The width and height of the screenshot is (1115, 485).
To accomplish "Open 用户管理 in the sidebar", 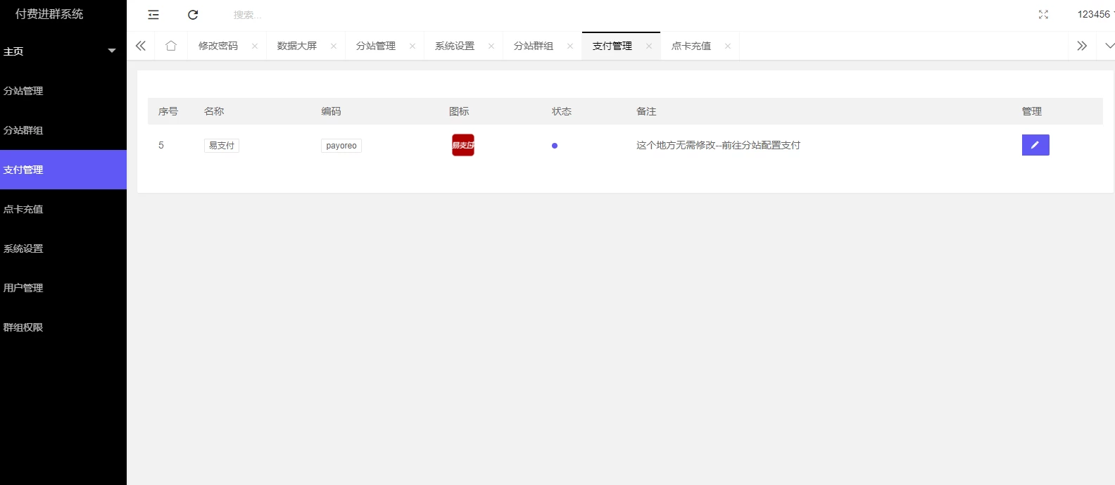I will pyautogui.click(x=24, y=288).
